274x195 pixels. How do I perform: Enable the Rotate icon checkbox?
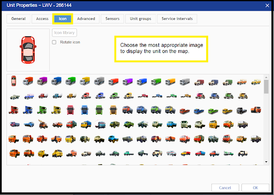click(54, 42)
